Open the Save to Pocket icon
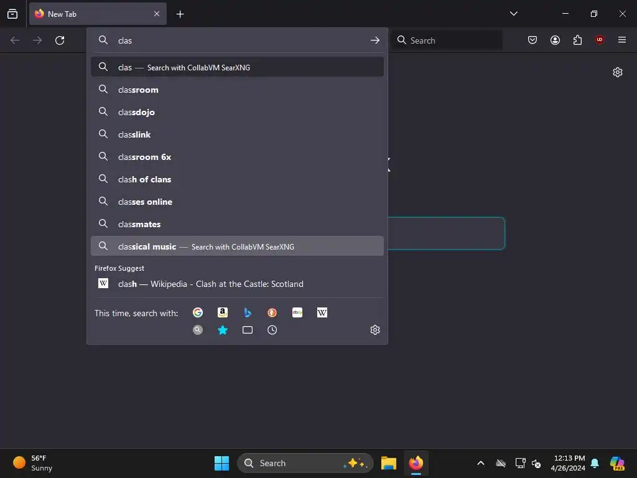637x478 pixels. 532,40
